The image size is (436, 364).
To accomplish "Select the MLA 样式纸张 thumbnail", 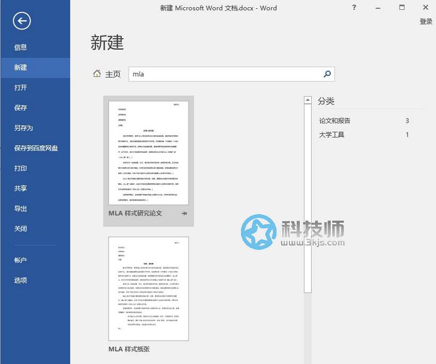I will tap(148, 289).
